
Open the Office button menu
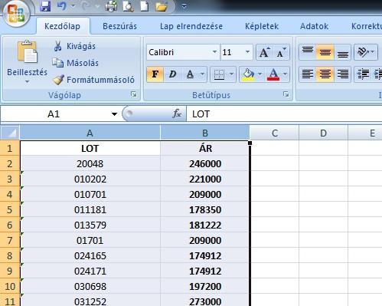[x=16, y=13]
